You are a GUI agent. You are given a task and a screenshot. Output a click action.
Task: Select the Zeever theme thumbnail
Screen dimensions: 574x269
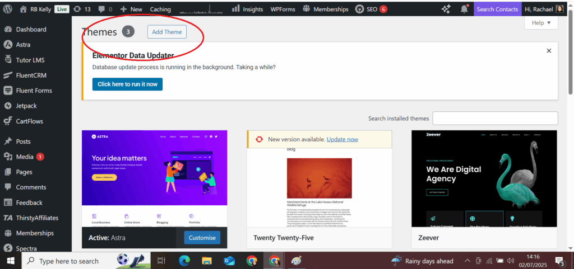[484, 178]
